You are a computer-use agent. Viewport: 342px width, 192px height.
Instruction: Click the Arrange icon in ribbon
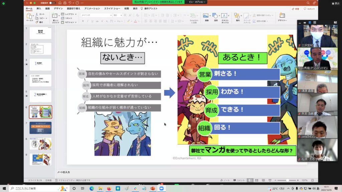pyautogui.click(x=237, y=15)
